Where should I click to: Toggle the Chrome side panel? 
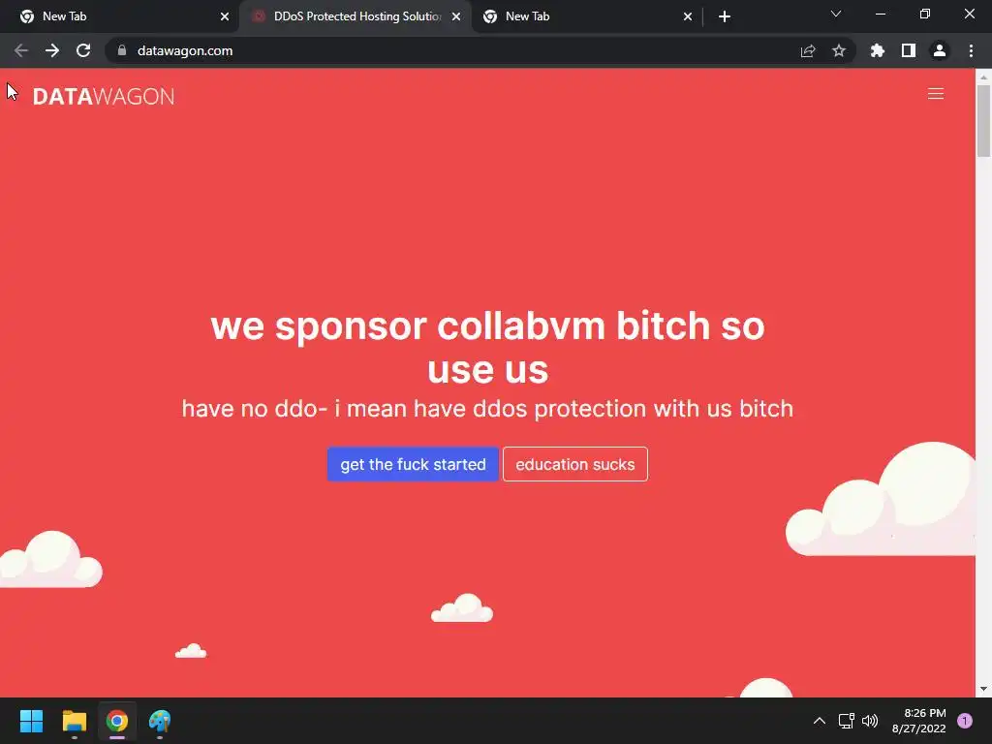pyautogui.click(x=909, y=50)
